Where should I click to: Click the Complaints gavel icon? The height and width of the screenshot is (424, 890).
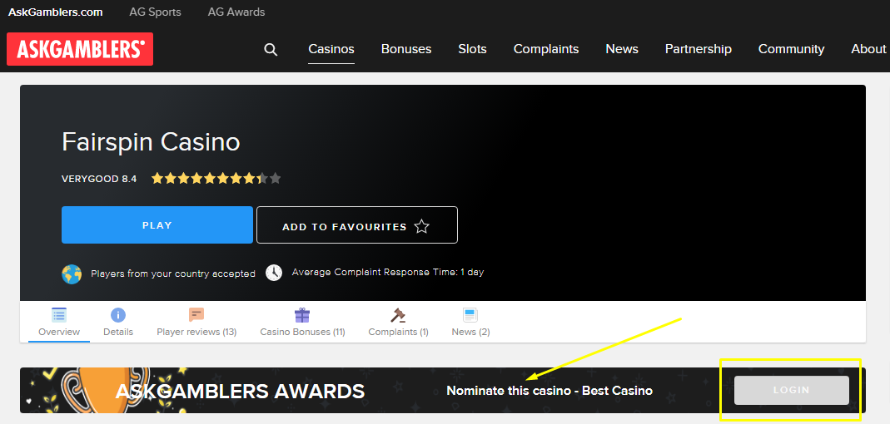tap(398, 314)
